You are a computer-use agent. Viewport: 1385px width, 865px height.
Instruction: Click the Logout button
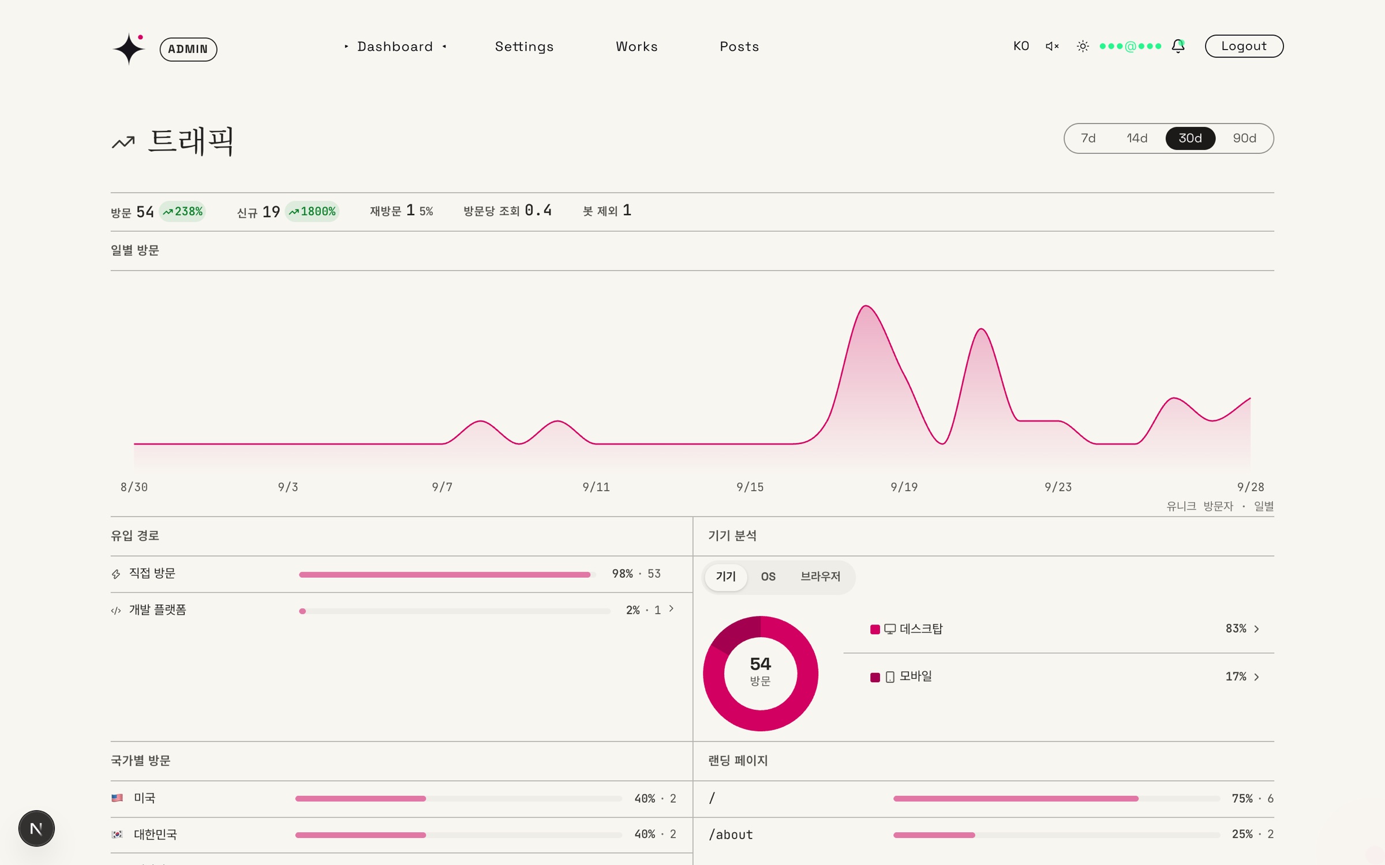point(1244,46)
